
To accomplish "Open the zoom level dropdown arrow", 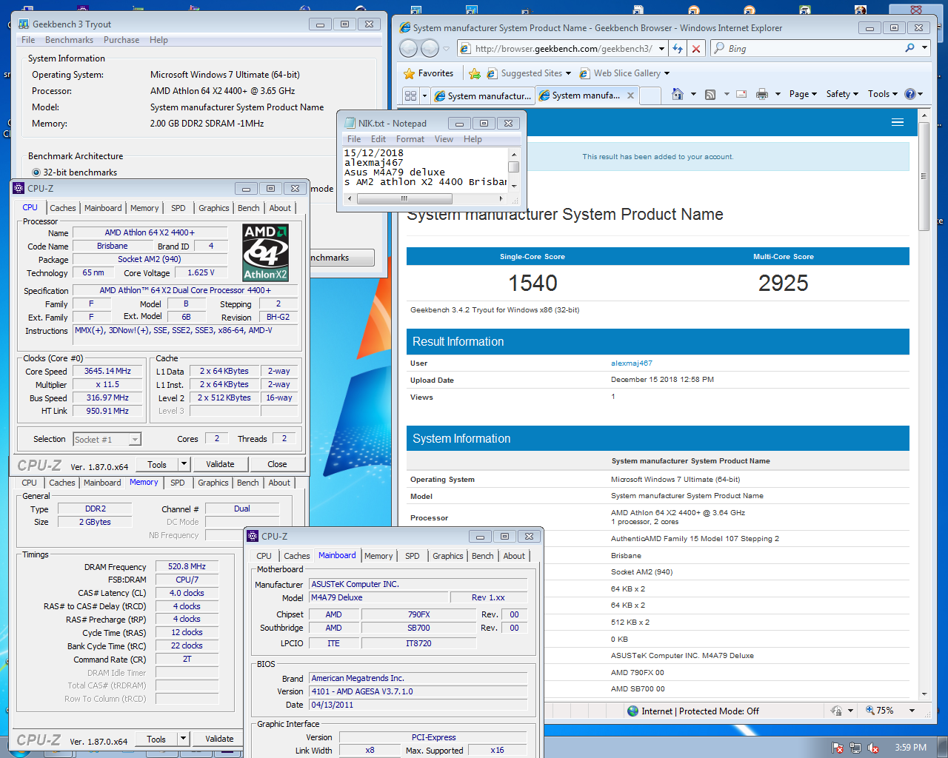I will pos(912,711).
